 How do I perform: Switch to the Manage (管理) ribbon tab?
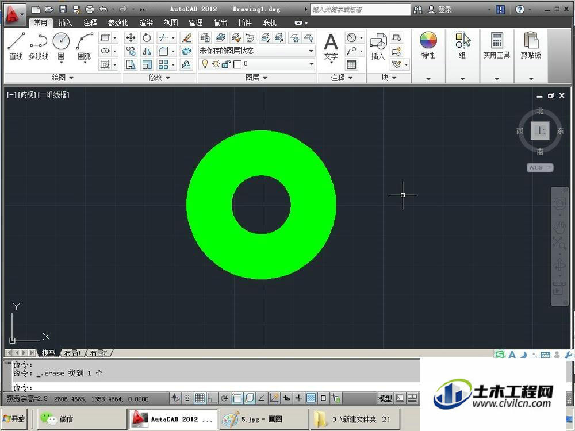click(x=196, y=23)
